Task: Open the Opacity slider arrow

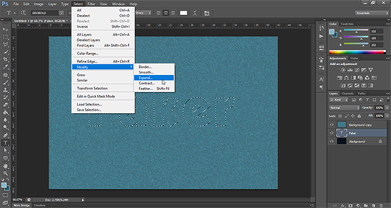Action: point(387,108)
